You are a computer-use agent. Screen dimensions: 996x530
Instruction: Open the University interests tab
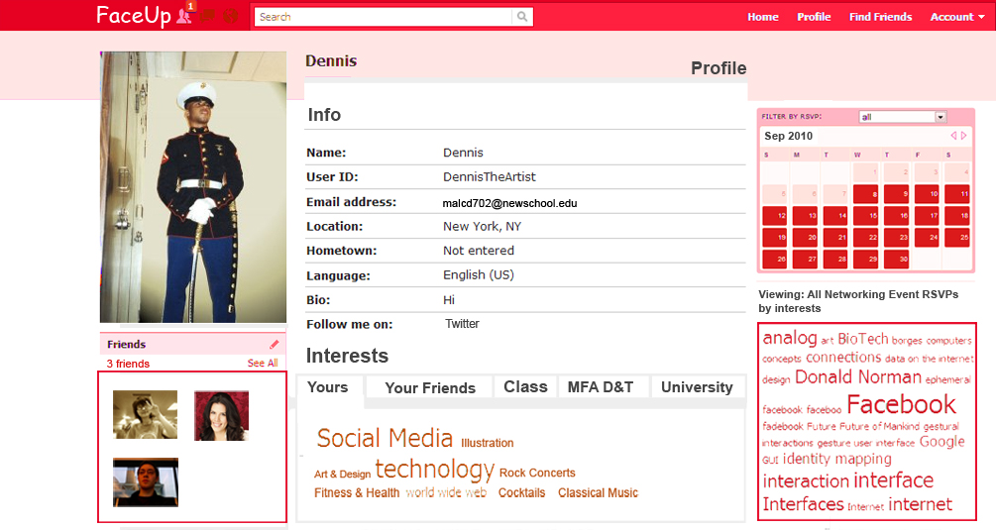tap(697, 387)
